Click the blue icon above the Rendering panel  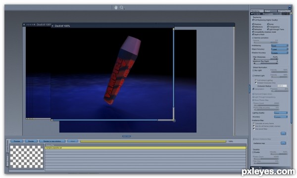point(290,7)
